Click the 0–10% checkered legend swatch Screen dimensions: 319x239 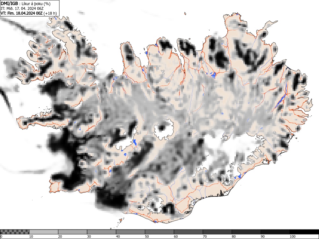click(15, 232)
